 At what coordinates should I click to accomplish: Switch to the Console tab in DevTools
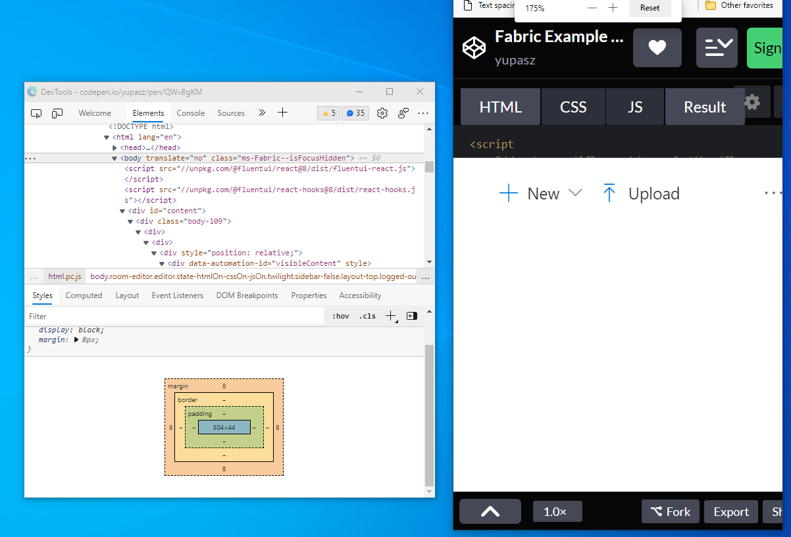click(x=190, y=113)
